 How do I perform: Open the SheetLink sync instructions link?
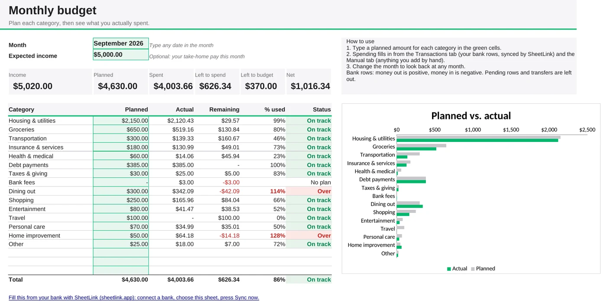point(134,298)
